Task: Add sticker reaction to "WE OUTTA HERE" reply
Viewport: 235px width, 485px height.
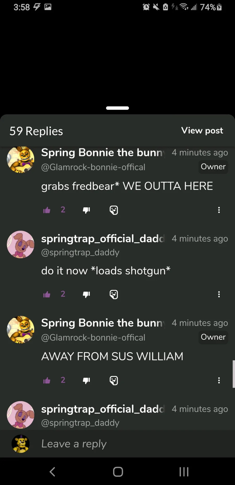Action: tap(114, 210)
